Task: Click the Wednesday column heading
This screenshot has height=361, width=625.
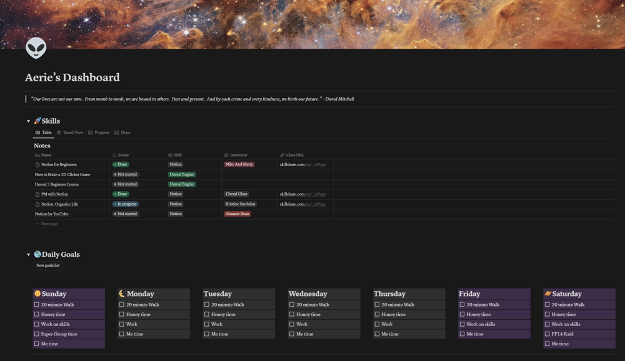Action: (307, 294)
